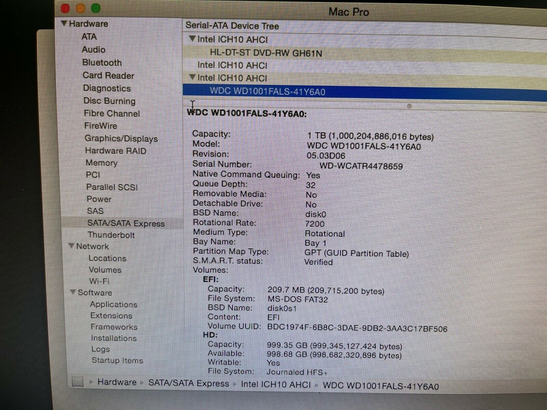Screen dimensions: 547x410
Task: Click the Bay 1 bay name value
Action: tap(316, 243)
